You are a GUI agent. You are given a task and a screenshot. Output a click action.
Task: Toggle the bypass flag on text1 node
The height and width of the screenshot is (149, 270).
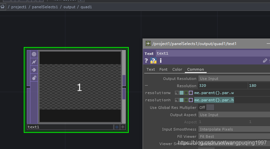click(x=34, y=62)
